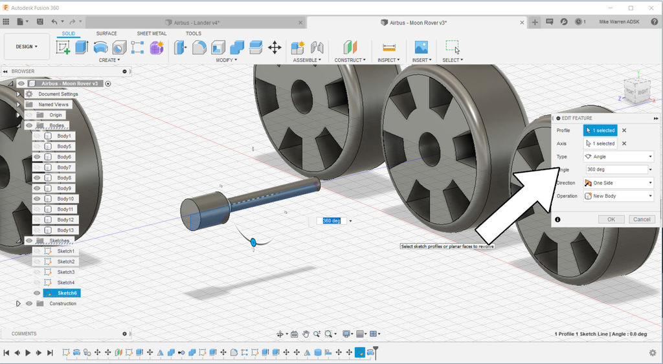
Task: Toggle visibility of Bodies folder
Action: point(29,125)
